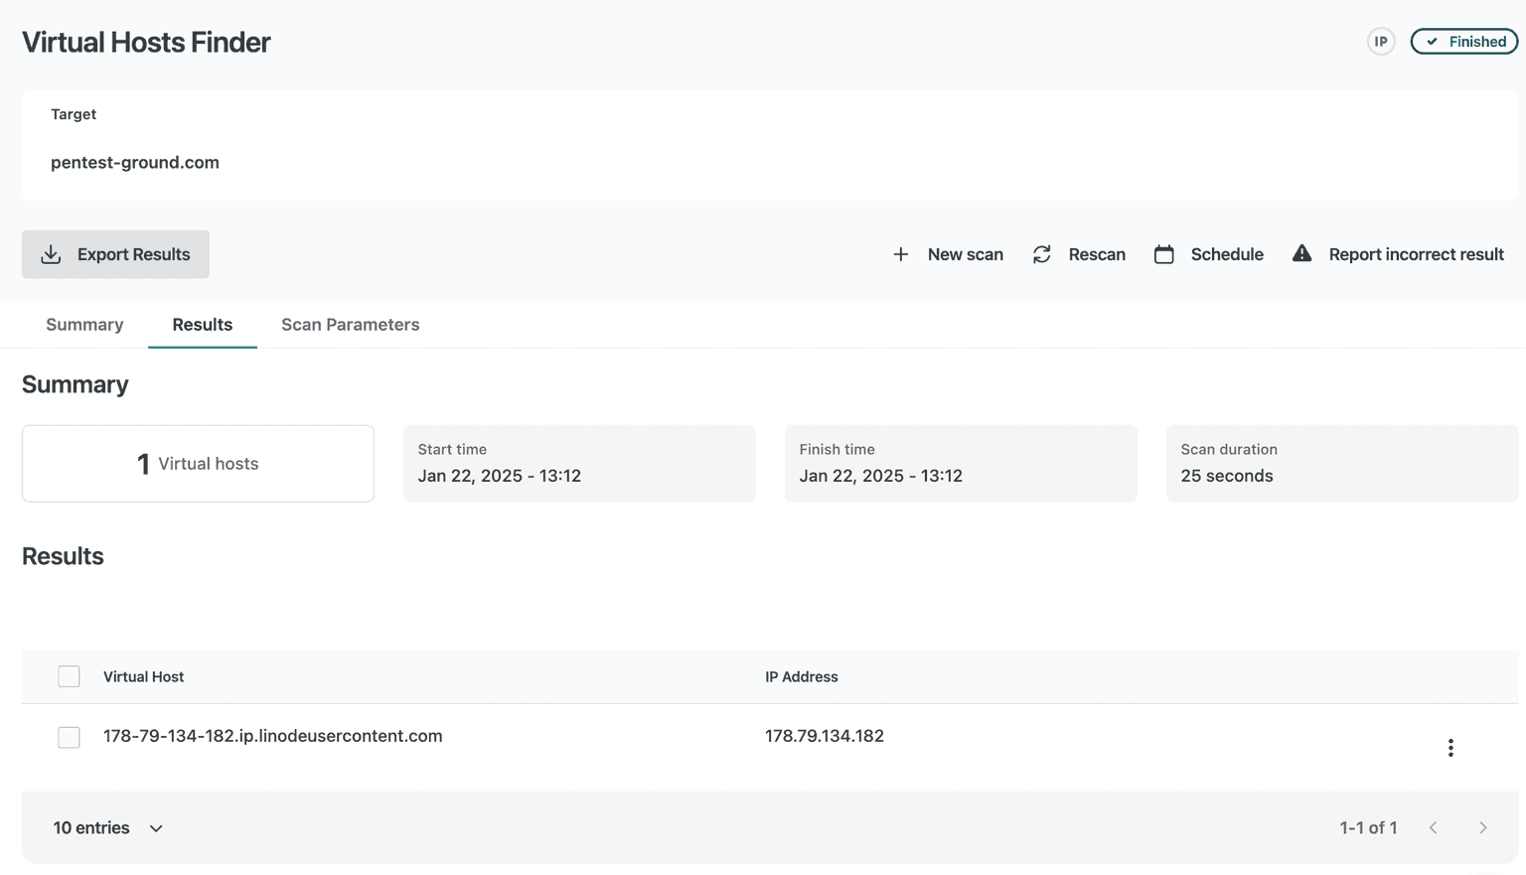Click the 1 Virtual hosts summary card
Viewport: 1526px width, 875px height.
198,464
